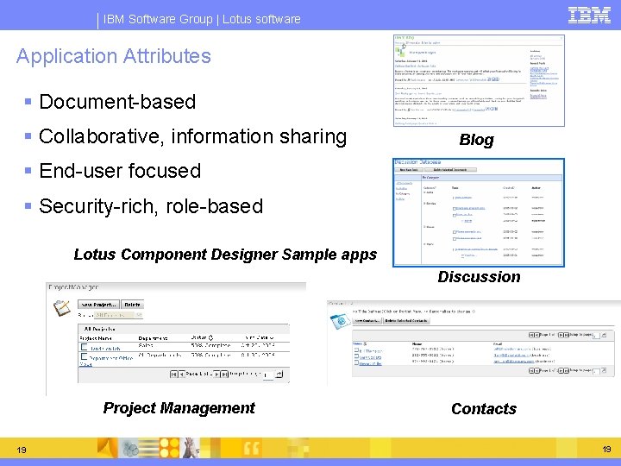Go to next page in Project Manager pager

click(x=216, y=374)
